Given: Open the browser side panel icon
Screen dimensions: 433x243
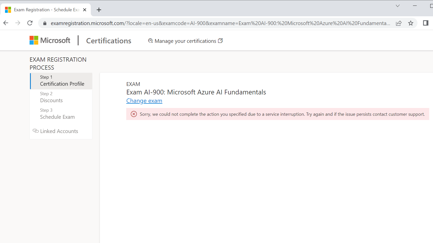Looking at the screenshot, I should pyautogui.click(x=426, y=23).
